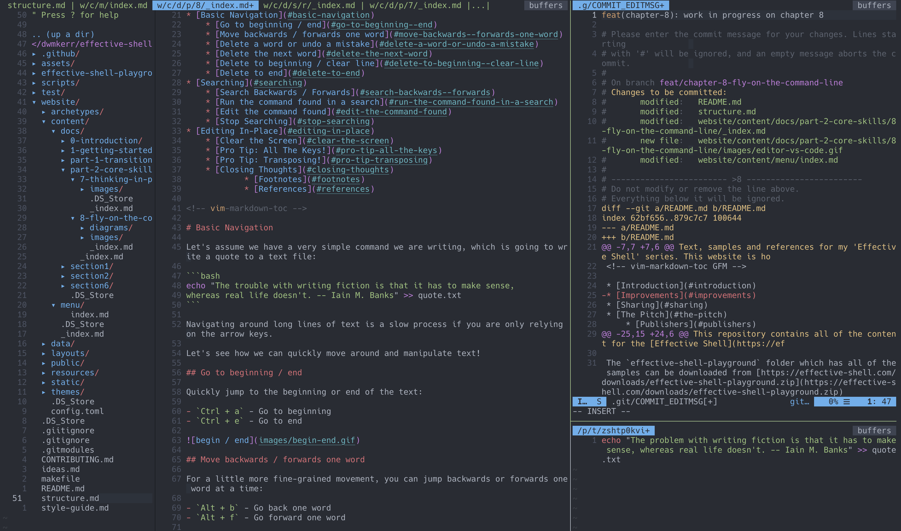Open the w/c/d/p/7/_index.md buffer tab
901x531 pixels.
[415, 5]
